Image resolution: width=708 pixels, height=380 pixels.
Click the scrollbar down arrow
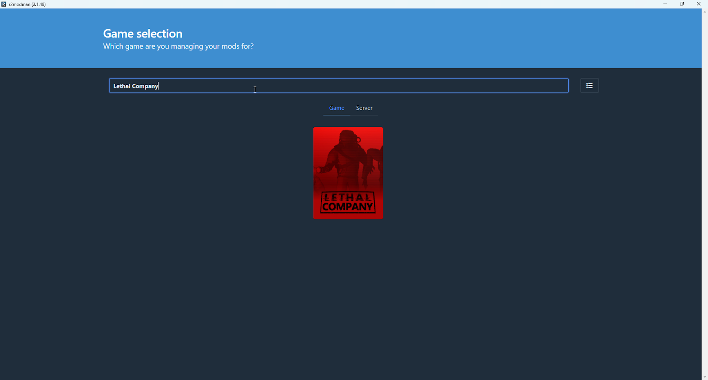[x=704, y=377]
